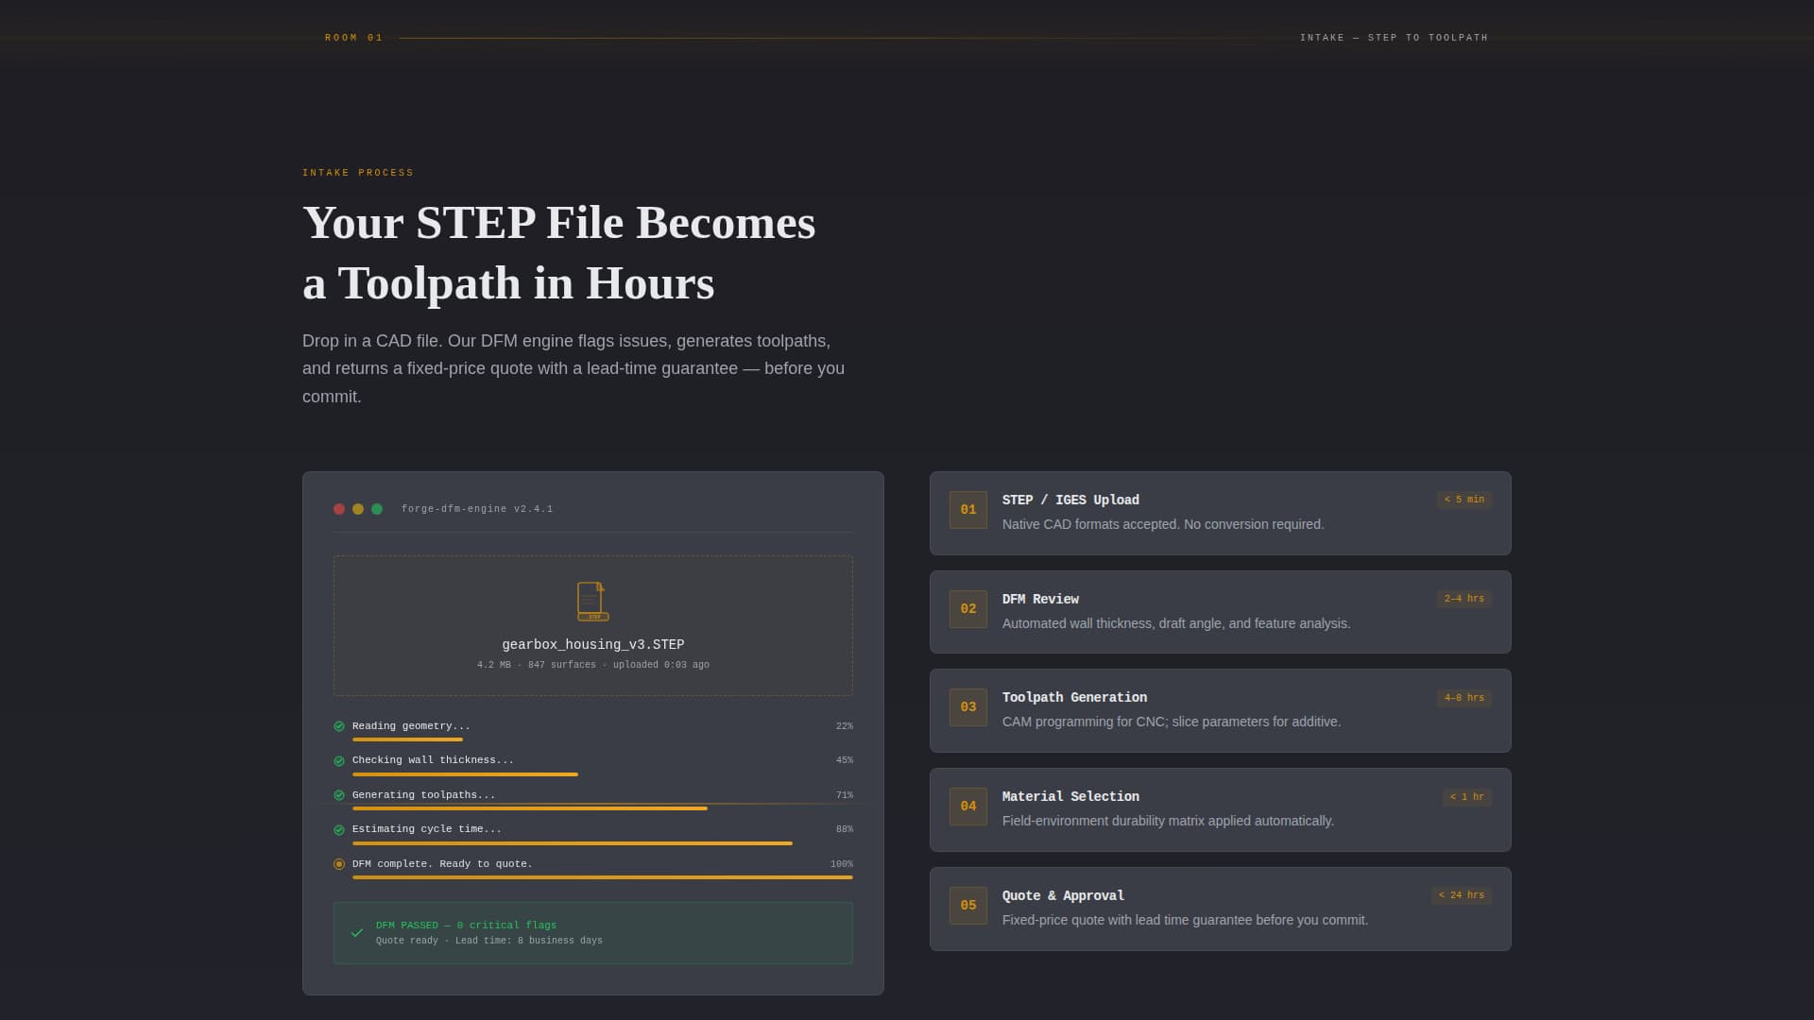Click the step 01 number badge
The width and height of the screenshot is (1814, 1020).
point(967,509)
